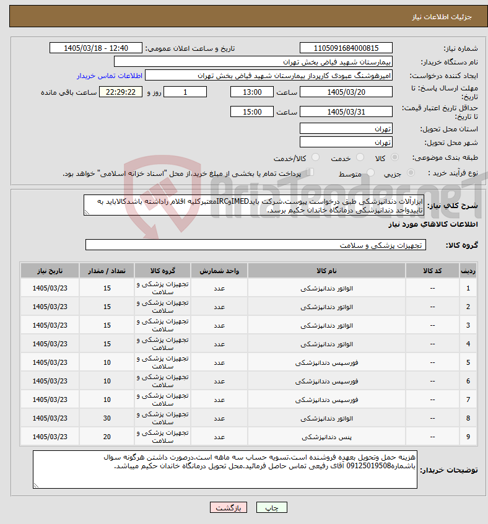Click the واحد شمارش column header
Screen dimensions: 488x524
pyautogui.click(x=219, y=271)
